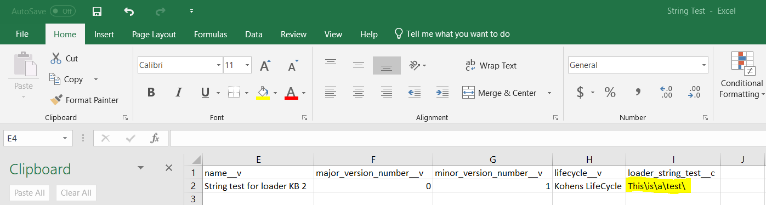
Task: Open Conditional Formatting menu
Action: tap(741, 75)
